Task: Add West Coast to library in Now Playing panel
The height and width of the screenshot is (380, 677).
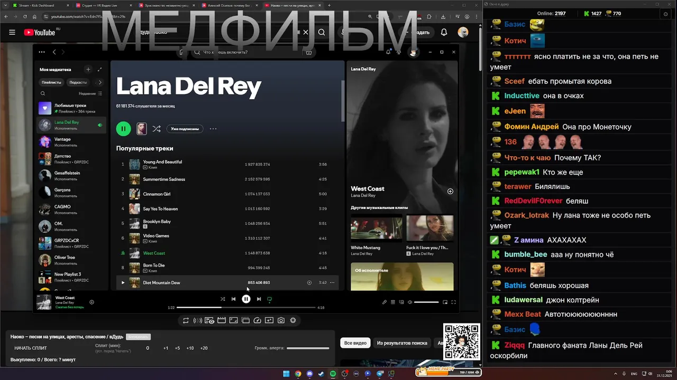Action: click(x=450, y=192)
